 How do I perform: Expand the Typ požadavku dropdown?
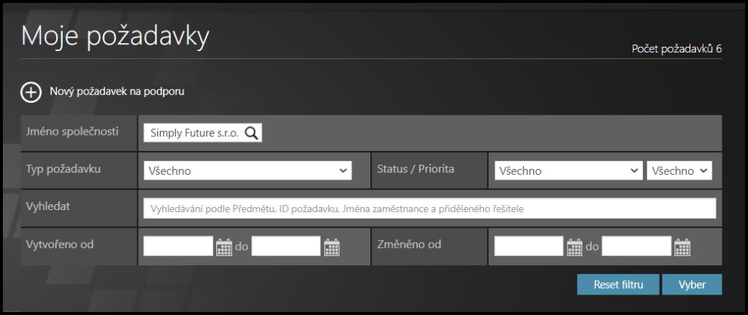click(248, 171)
